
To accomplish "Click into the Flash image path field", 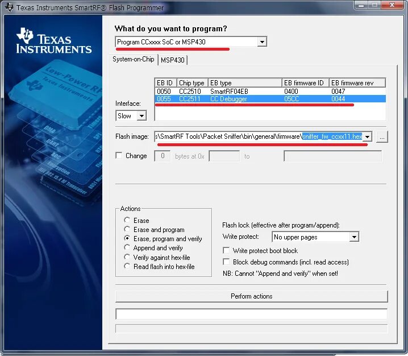I will [258, 136].
